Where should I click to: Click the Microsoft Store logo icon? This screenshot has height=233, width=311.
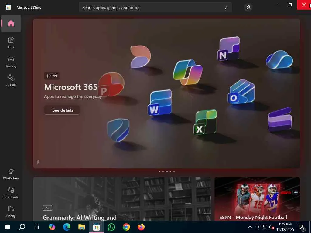8,8
